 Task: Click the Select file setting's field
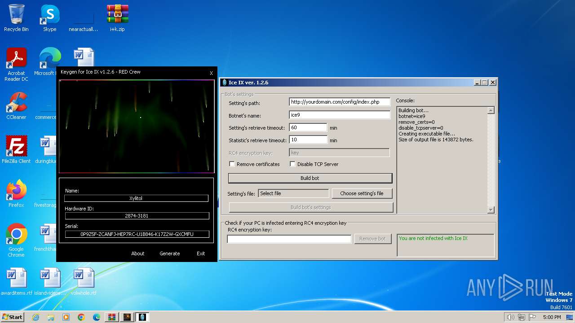293,193
